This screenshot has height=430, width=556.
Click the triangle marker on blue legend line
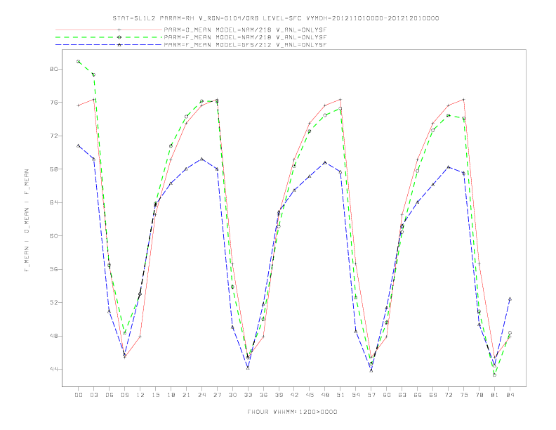[x=119, y=45]
